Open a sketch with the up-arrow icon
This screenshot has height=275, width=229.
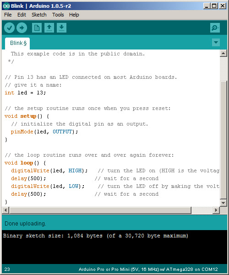[49, 27]
